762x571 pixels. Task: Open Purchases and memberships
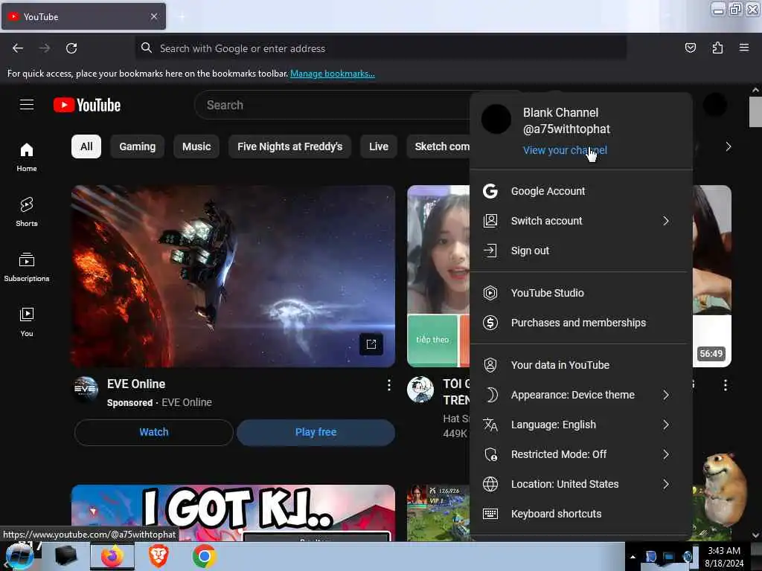click(x=580, y=323)
